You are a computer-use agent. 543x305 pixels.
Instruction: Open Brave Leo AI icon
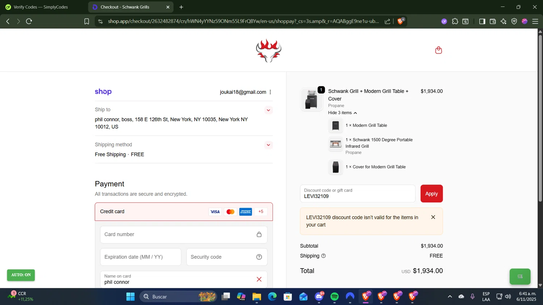click(x=504, y=21)
